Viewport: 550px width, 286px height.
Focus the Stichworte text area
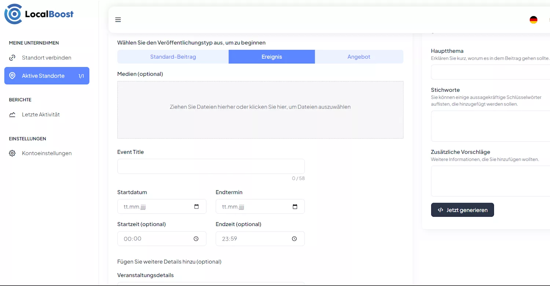[x=491, y=126]
